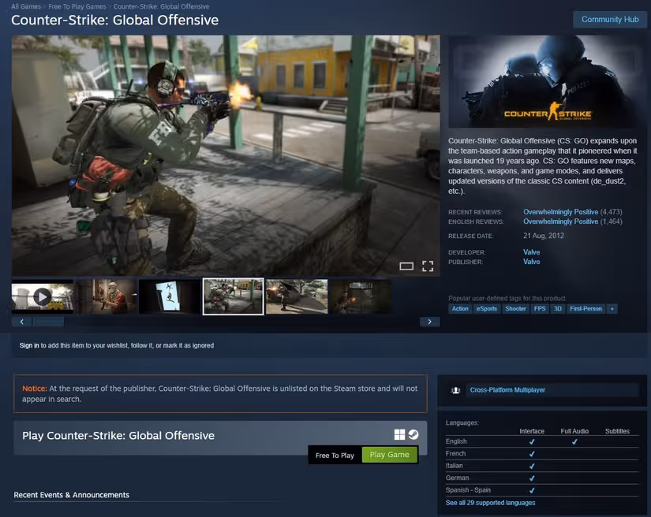Select the First-Person tag

point(586,309)
